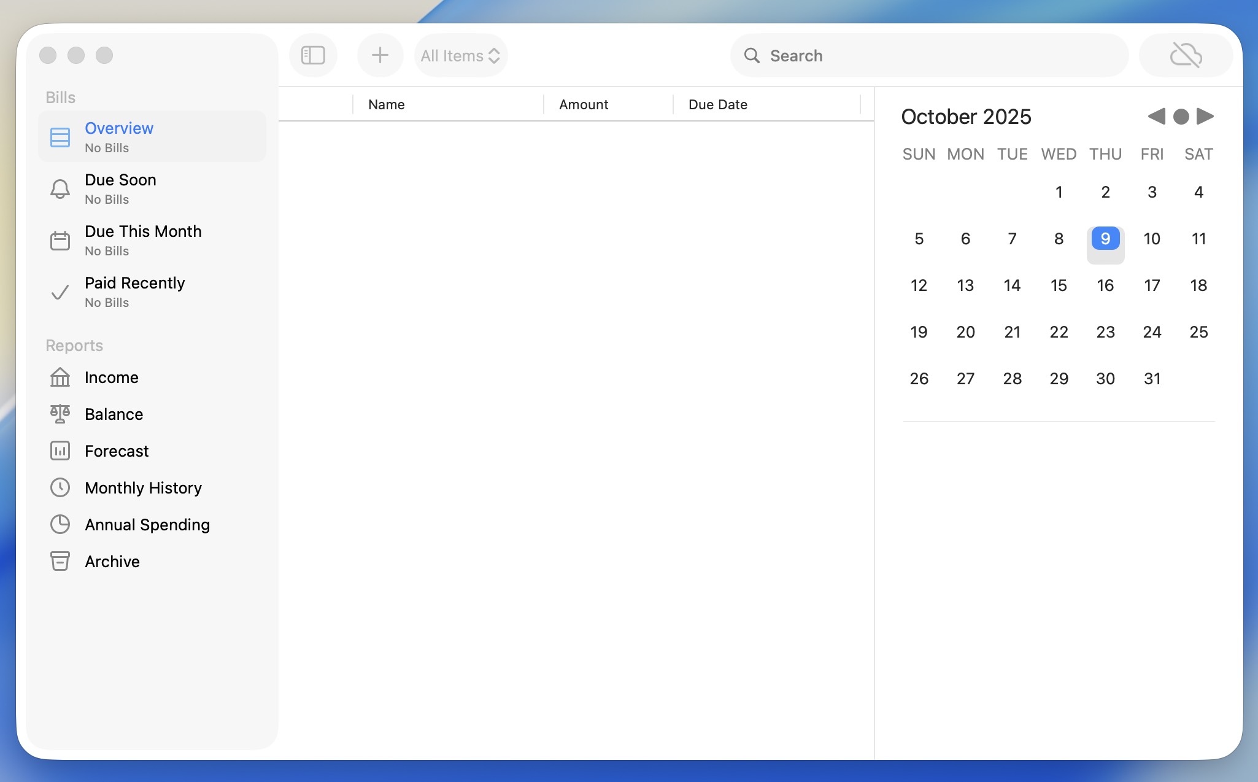
Task: Select the Paid Recently checkmark icon
Action: [x=60, y=292]
